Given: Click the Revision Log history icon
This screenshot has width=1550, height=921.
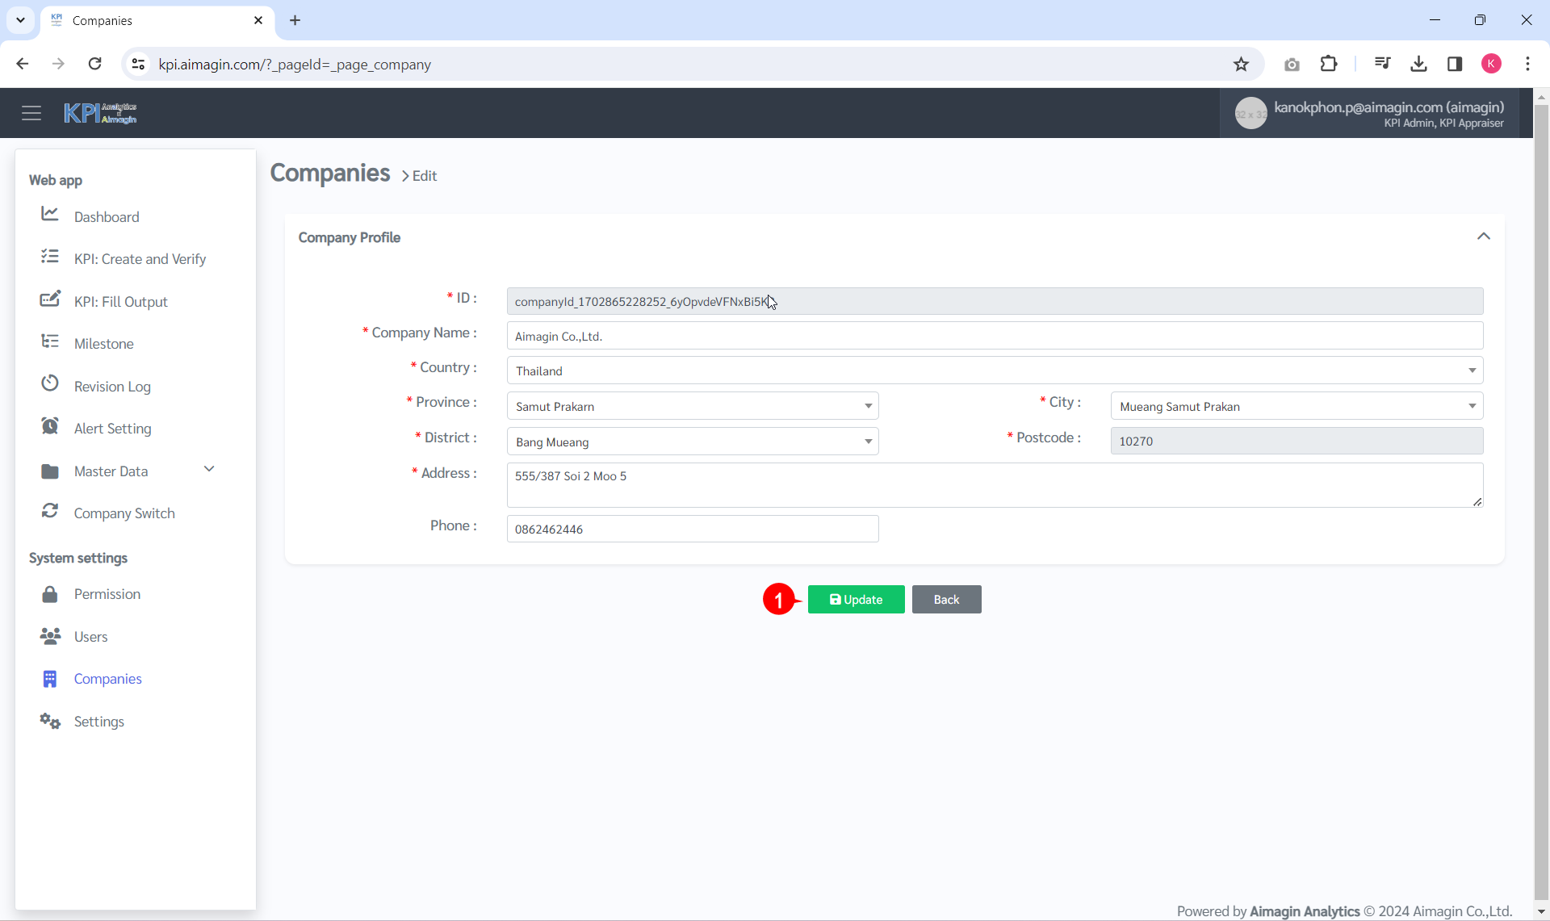Looking at the screenshot, I should point(50,383).
